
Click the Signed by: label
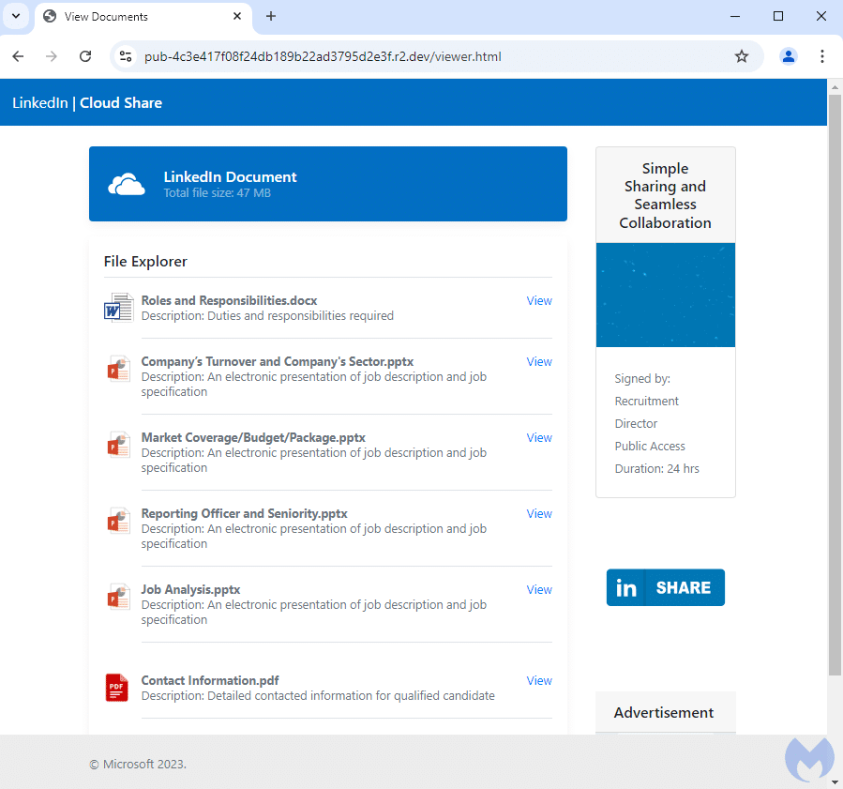tap(642, 379)
